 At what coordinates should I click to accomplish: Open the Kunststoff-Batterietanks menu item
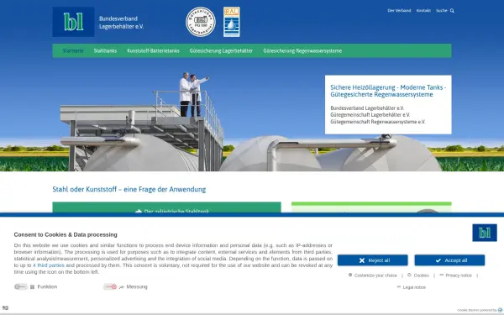point(153,50)
